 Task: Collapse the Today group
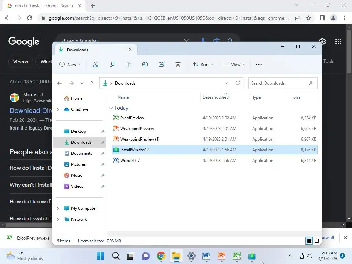coord(111,108)
